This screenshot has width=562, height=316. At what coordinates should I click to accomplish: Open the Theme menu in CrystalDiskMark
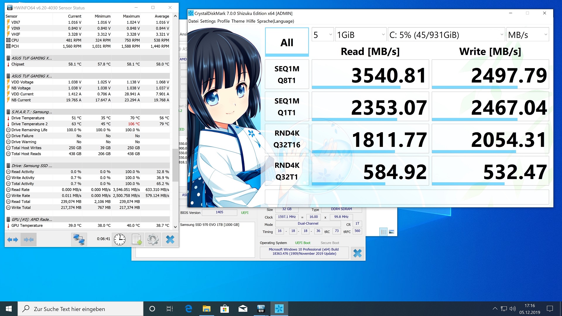238,21
